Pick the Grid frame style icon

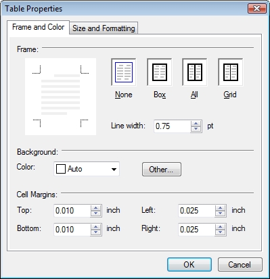(231, 72)
